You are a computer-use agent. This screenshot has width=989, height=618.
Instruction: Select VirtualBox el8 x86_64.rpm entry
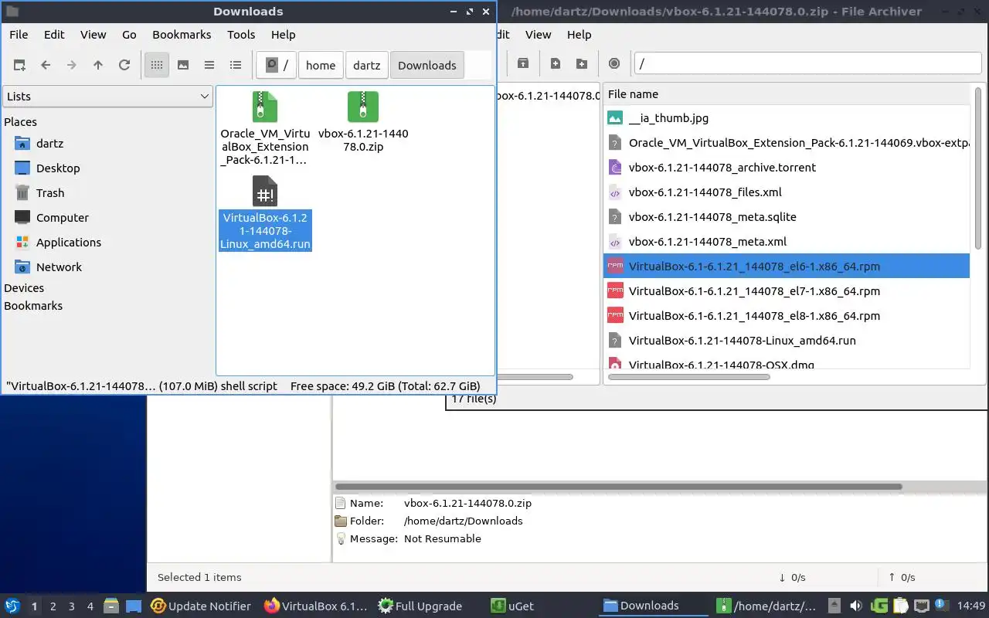[x=786, y=316]
